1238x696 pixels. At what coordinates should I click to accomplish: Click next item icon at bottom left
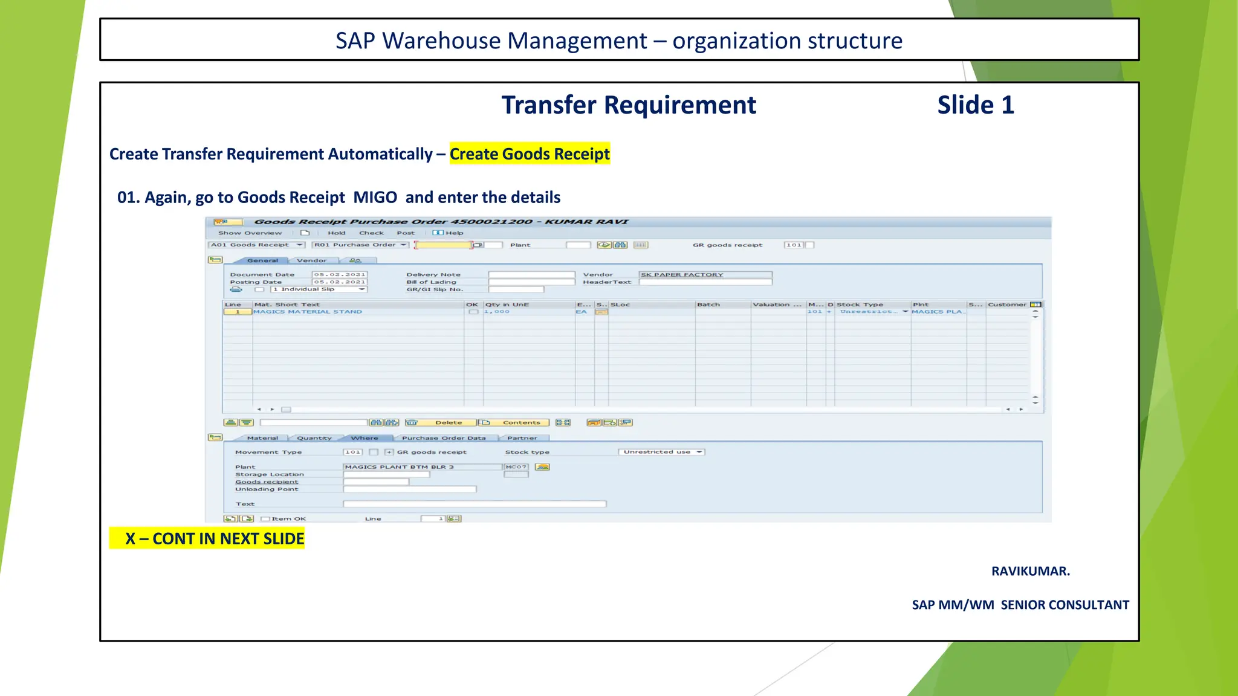coord(247,518)
